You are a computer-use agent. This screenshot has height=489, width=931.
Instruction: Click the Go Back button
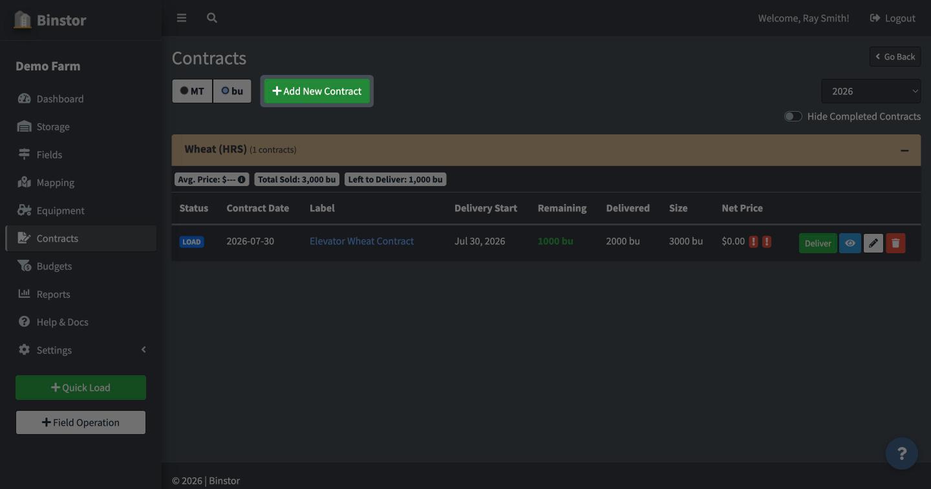(895, 57)
